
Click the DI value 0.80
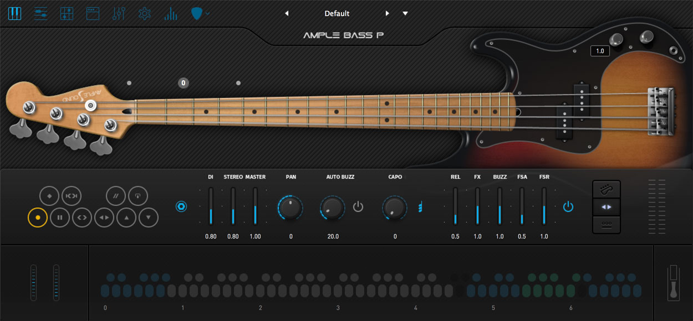tap(211, 236)
